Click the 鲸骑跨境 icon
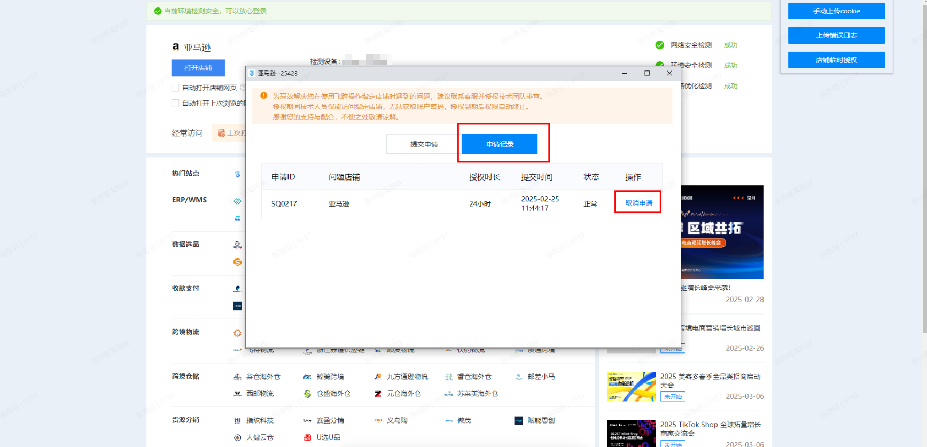 tap(307, 377)
